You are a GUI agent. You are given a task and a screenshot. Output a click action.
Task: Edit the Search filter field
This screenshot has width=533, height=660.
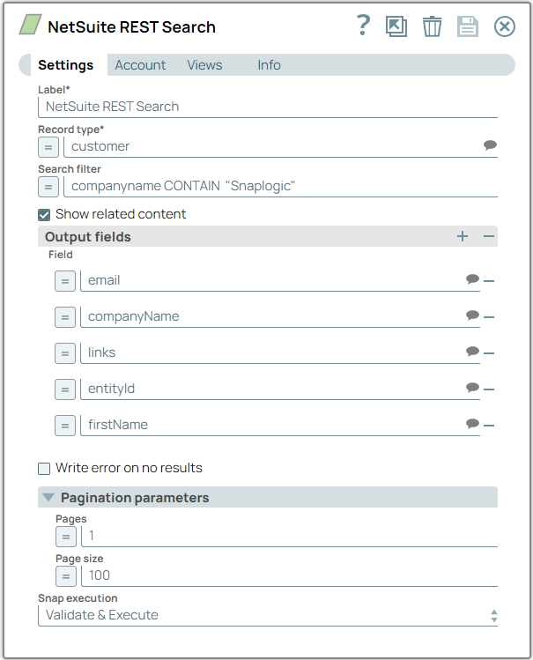coord(280,186)
